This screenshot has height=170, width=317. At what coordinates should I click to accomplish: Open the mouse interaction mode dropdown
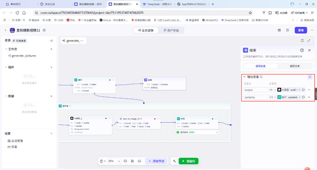103,161
